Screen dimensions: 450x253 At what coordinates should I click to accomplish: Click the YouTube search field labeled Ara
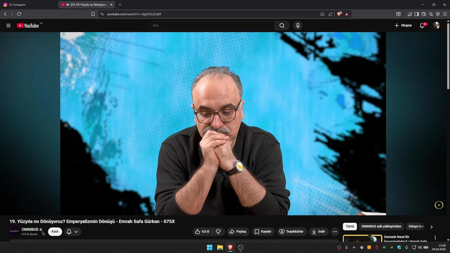pyautogui.click(x=212, y=25)
